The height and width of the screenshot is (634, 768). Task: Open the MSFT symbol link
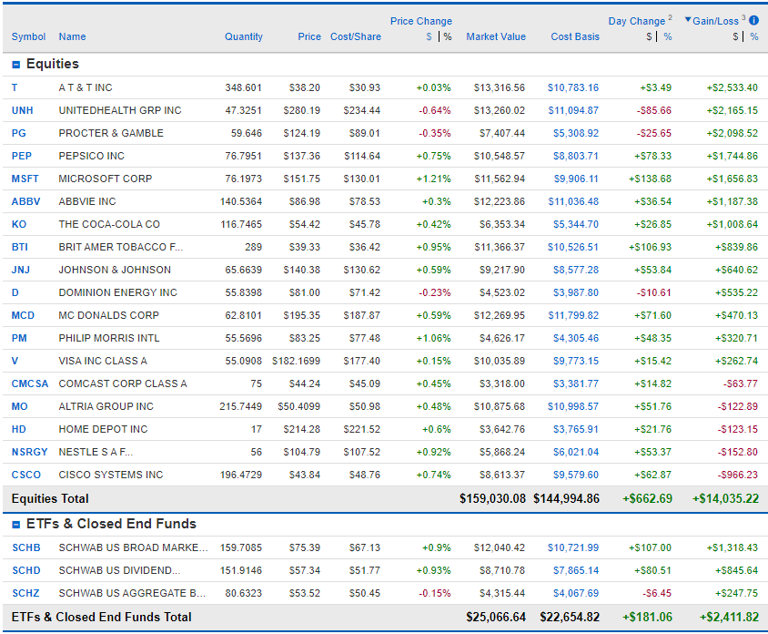25,179
